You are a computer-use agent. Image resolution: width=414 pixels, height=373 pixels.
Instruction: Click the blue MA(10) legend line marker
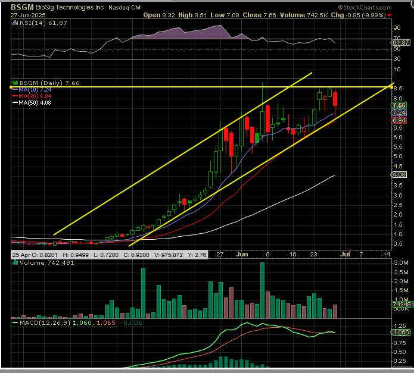coord(15,90)
